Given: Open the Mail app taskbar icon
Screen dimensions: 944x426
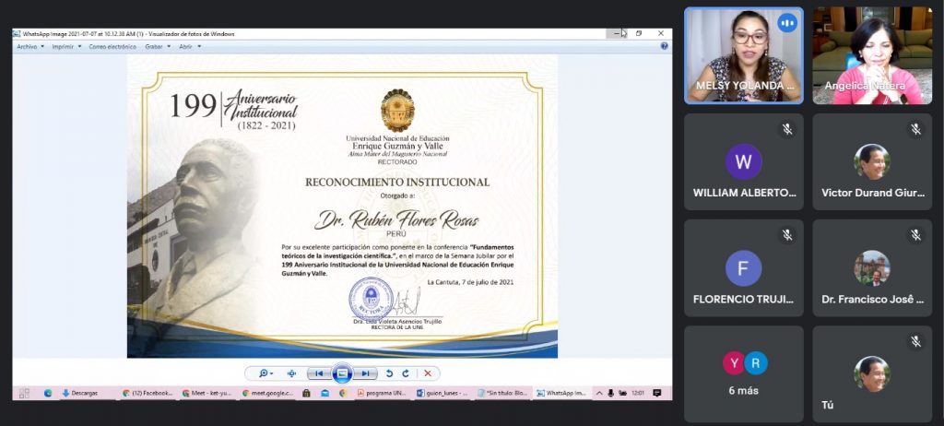Looking at the screenshot, I should pyautogui.click(x=325, y=393).
